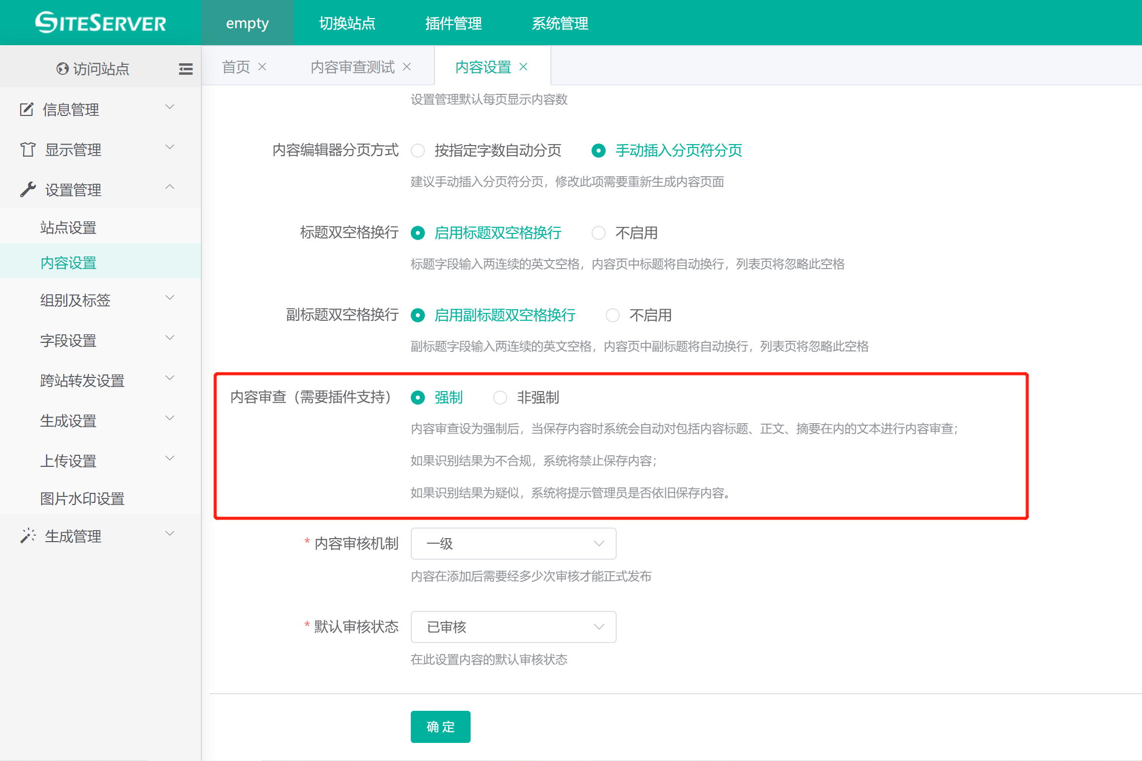Image resolution: width=1142 pixels, height=761 pixels.
Task: Close the 首页 tab using its X
Action: click(x=262, y=67)
